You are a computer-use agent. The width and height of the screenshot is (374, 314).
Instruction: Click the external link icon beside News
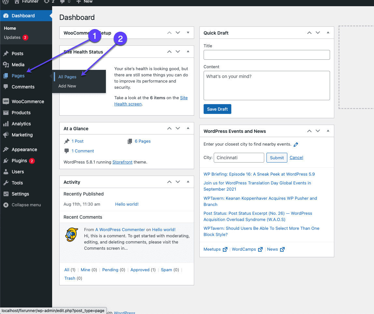[x=282, y=249]
